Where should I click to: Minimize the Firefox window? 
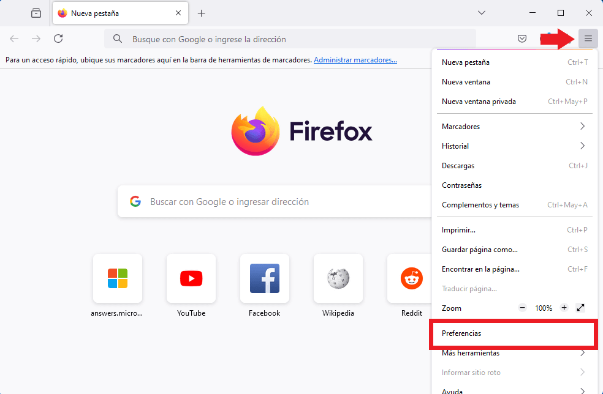click(533, 13)
